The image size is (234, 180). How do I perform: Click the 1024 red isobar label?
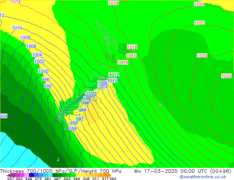pos(202,56)
